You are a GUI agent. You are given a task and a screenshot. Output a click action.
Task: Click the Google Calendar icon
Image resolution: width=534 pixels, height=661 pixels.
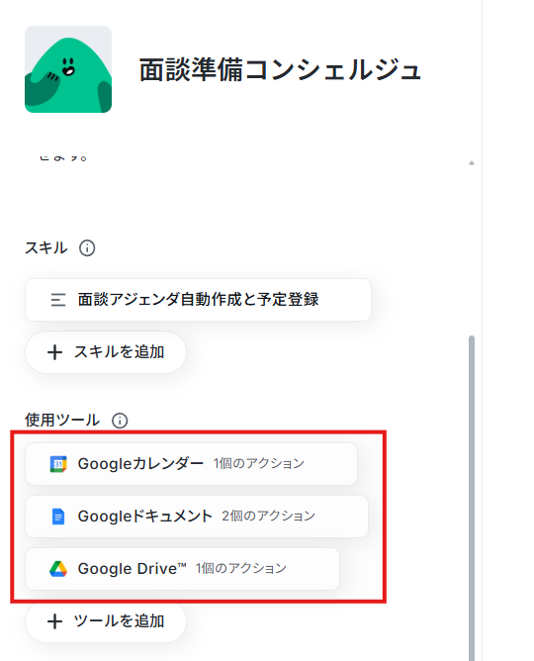click(x=58, y=464)
